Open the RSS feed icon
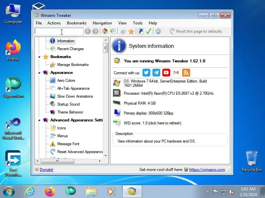Screen dimensions: 265x198 [x=186, y=73]
